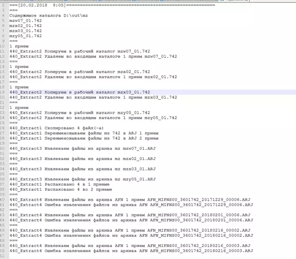Click 'Удаляем во входящем каталоге' line for mzx02_01.742

tap(93, 77)
